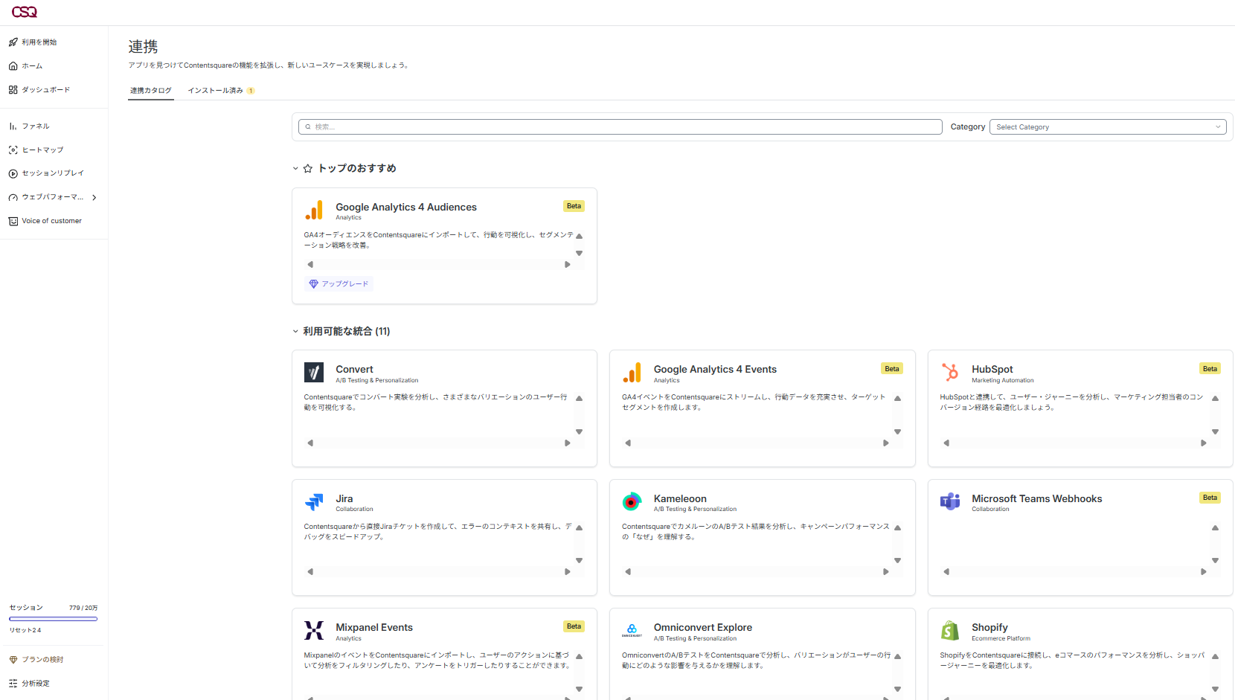Click the アップグレード button

point(339,284)
